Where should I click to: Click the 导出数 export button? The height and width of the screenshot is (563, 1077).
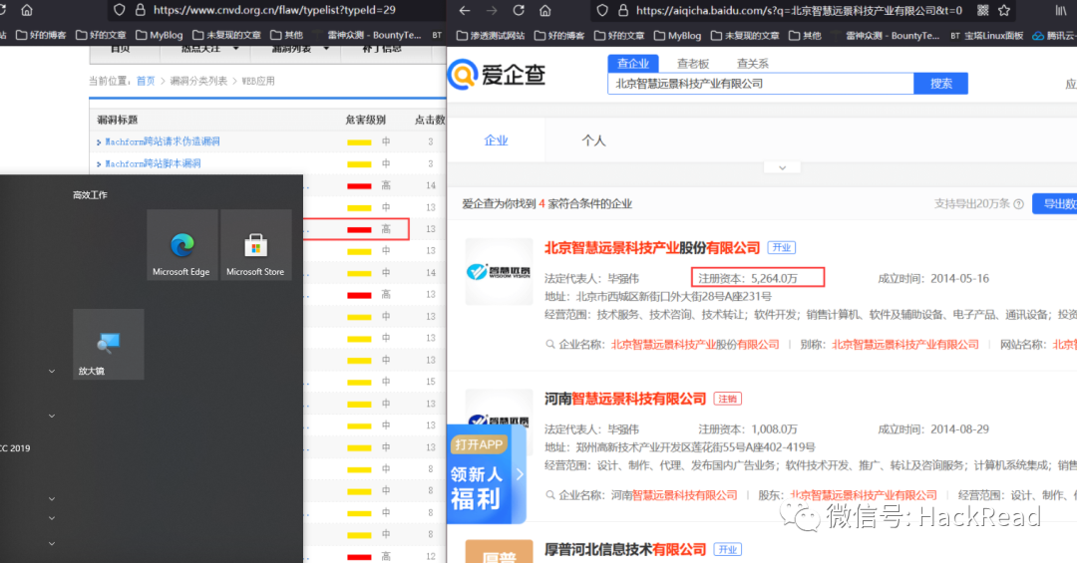pos(1055,204)
